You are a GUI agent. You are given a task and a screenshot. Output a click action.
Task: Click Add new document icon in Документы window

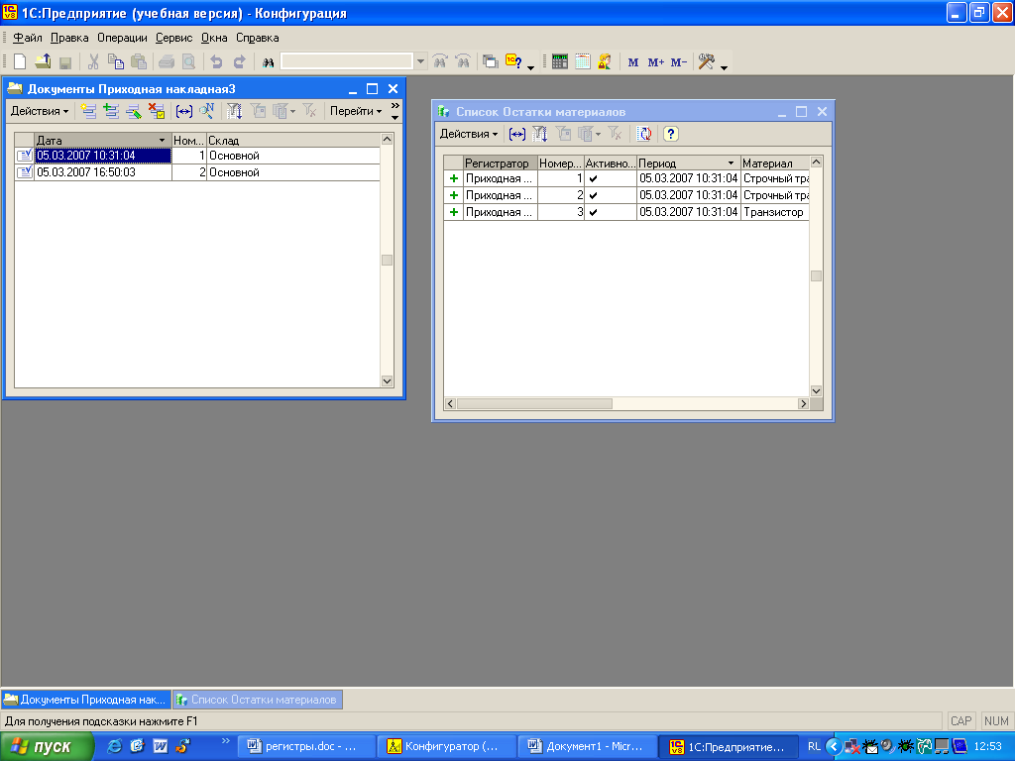[88, 111]
